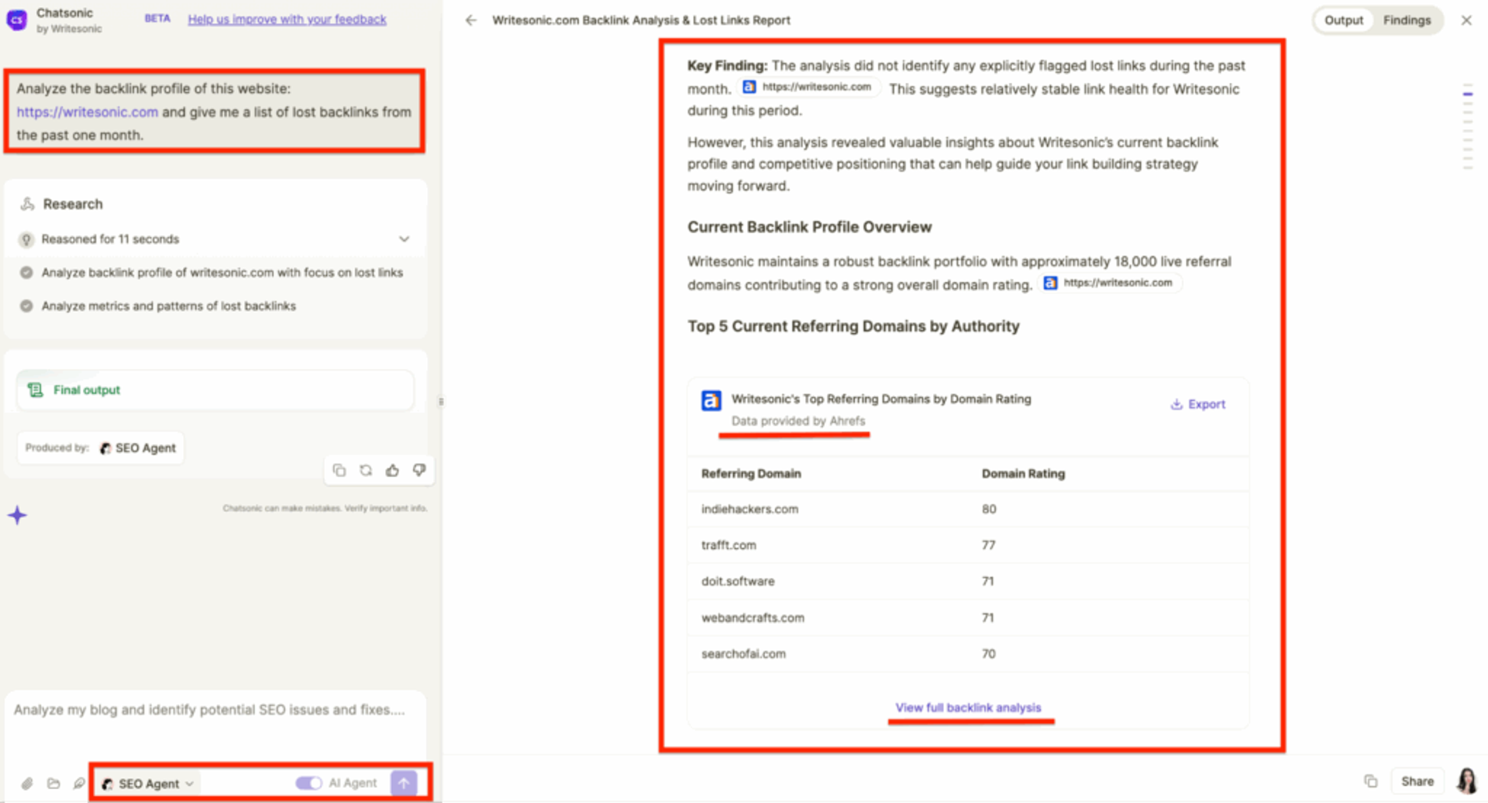Give the response a thumbs up
The width and height of the screenshot is (1488, 803).
392,470
